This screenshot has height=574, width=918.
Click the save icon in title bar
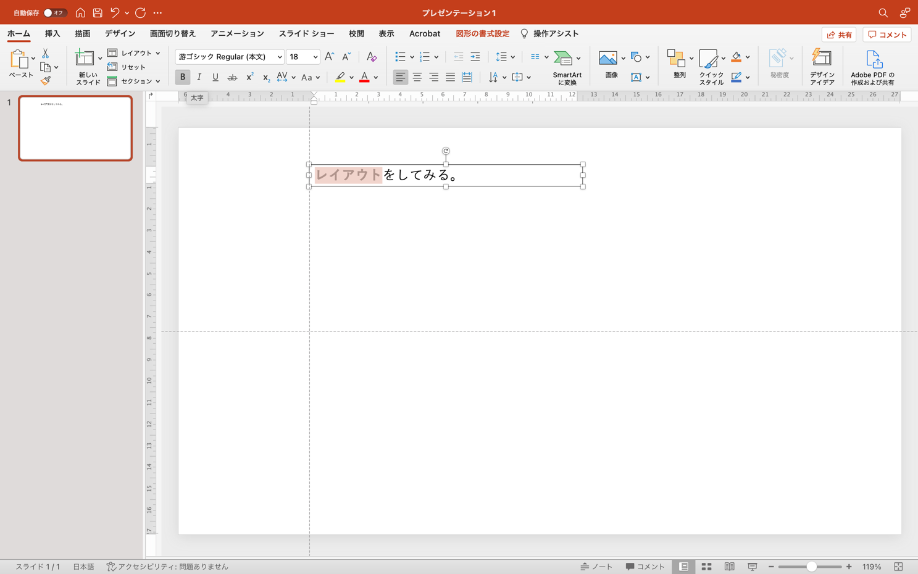click(x=98, y=13)
